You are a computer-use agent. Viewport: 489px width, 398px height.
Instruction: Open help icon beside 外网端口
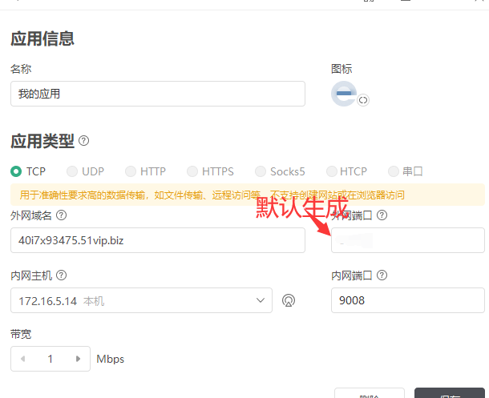coord(382,215)
